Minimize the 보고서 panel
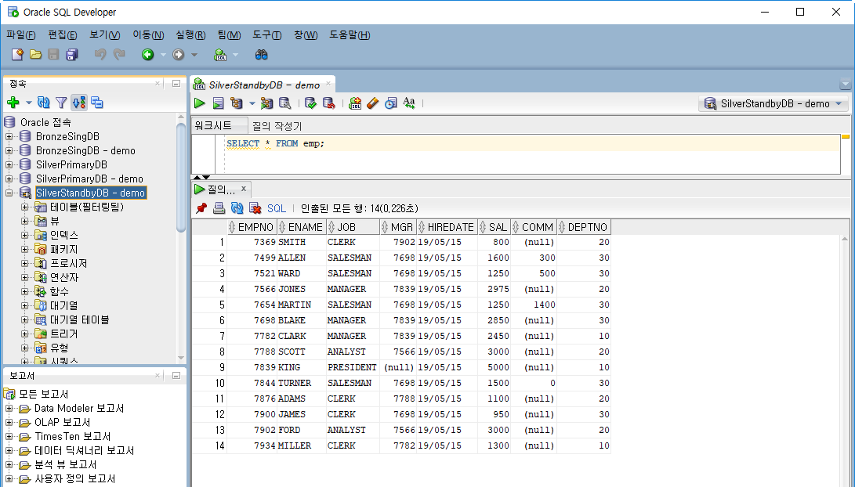This screenshot has width=855, height=487. pyautogui.click(x=176, y=375)
